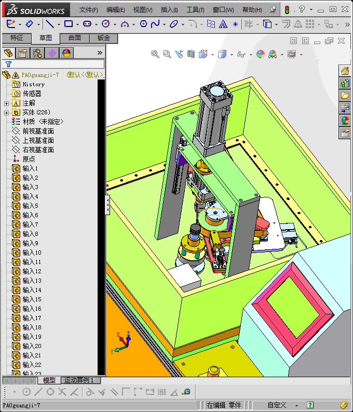
Task: Expand the toolbar overflow chevron
Action: click(347, 24)
